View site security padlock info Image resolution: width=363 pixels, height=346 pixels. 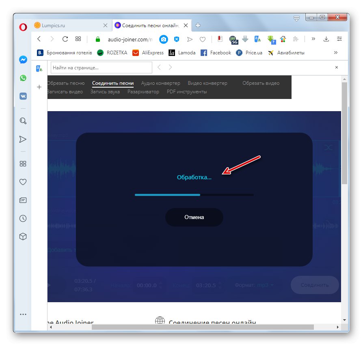point(98,39)
